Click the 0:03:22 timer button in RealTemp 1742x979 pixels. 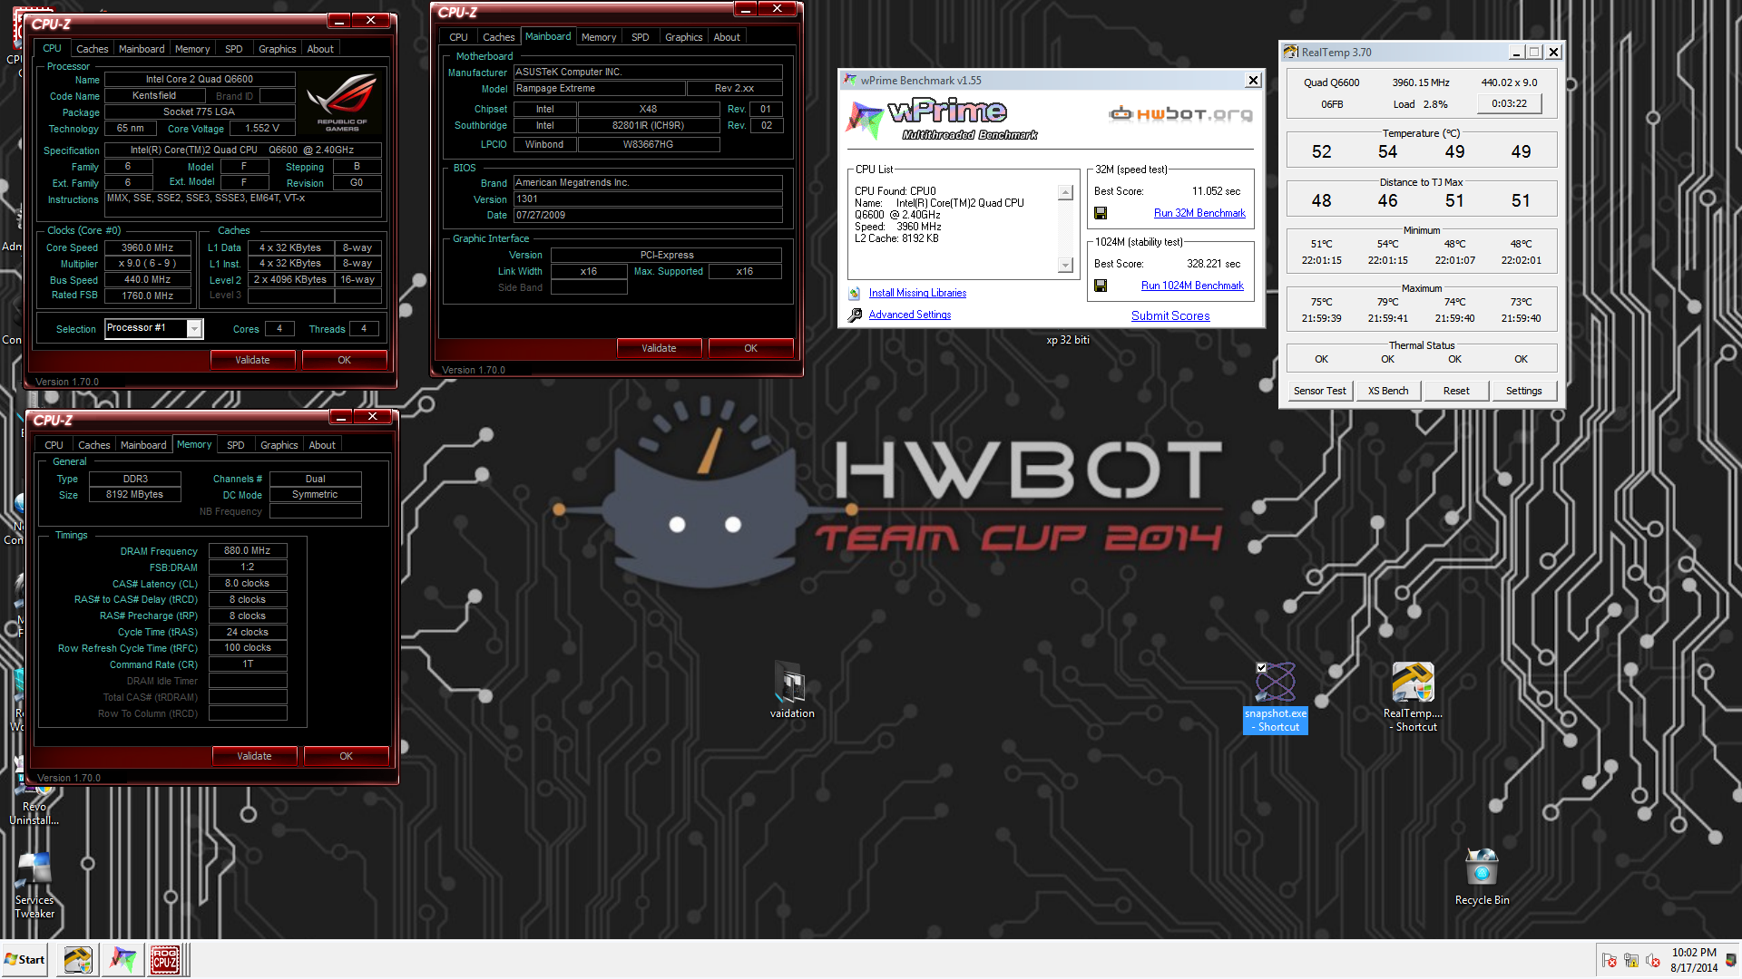coord(1510,103)
